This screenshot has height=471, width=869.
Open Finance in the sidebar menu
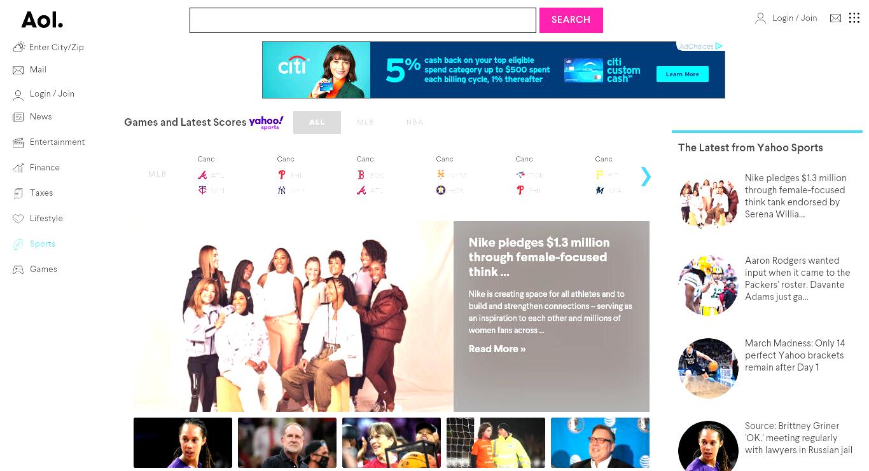pos(45,168)
